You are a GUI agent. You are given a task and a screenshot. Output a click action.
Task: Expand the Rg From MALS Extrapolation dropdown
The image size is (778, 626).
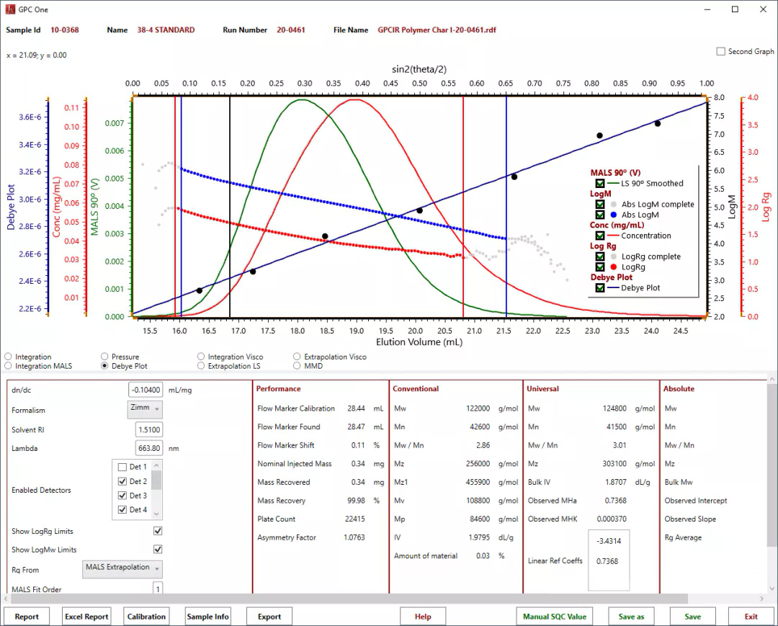122,568
